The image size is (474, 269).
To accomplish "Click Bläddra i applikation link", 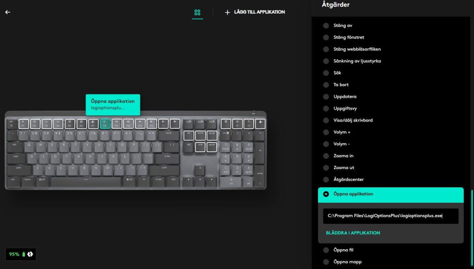I will [353, 233].
